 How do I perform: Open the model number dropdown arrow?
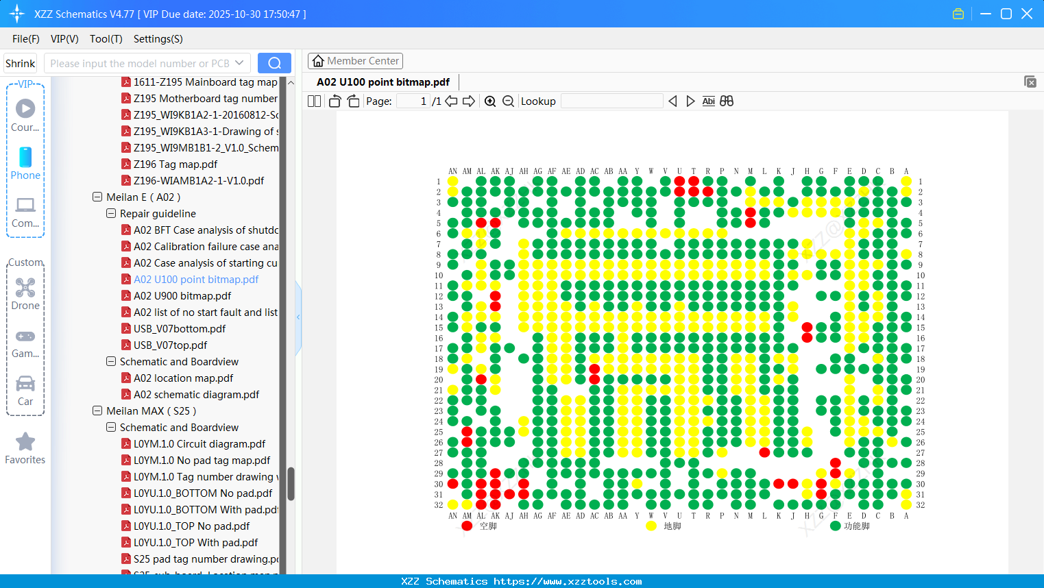point(239,63)
